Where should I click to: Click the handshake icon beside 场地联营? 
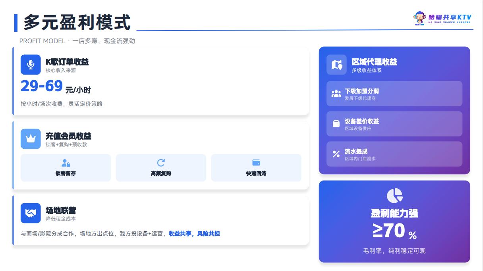point(31,213)
